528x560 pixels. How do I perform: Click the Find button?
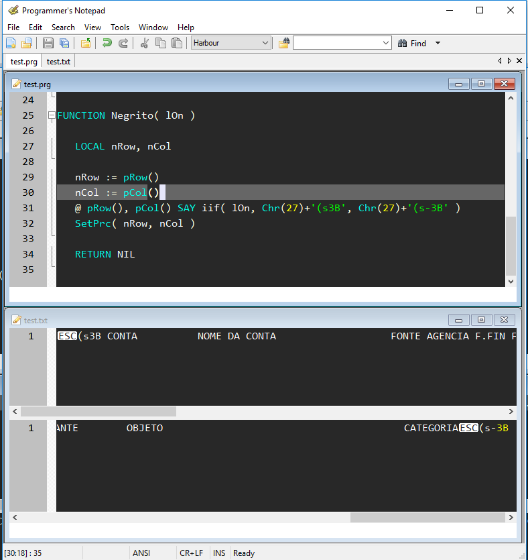click(x=412, y=43)
